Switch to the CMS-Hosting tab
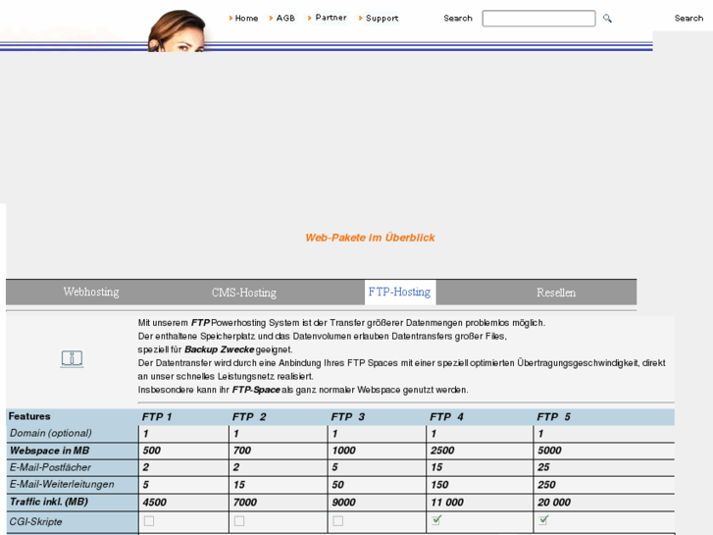The image size is (713, 535). tap(244, 293)
